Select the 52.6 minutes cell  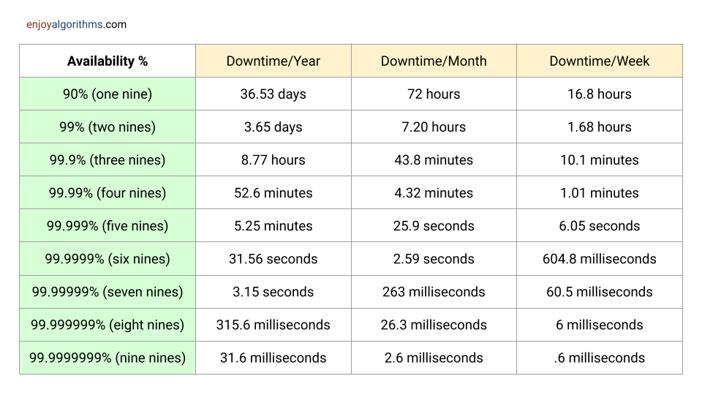pyautogui.click(x=273, y=193)
